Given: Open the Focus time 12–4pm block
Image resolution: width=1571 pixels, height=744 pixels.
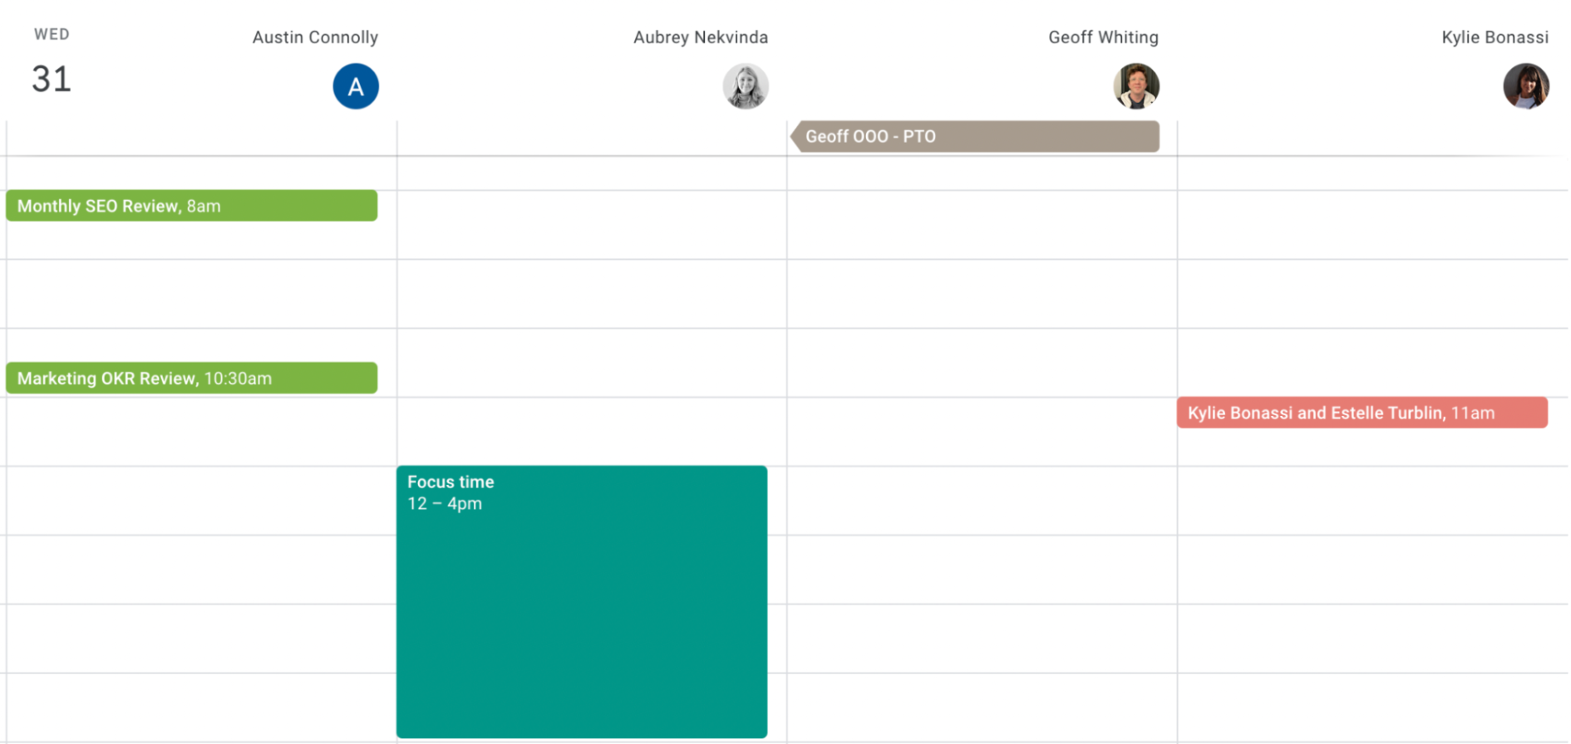Looking at the screenshot, I should [581, 602].
